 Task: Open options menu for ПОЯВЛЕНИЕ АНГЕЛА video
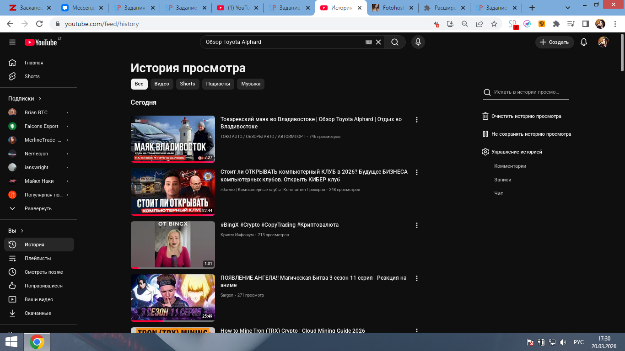coord(416,278)
